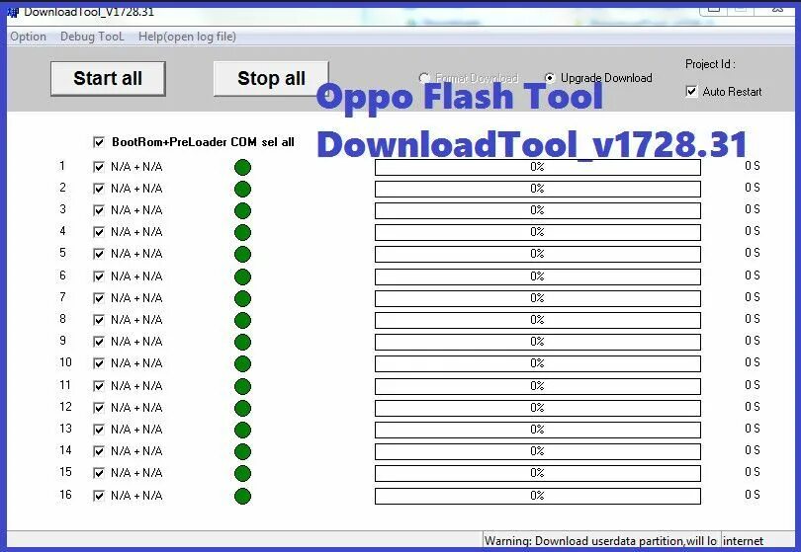The width and height of the screenshot is (801, 552).
Task: Click the green status indicator for port 16
Action: click(x=242, y=496)
